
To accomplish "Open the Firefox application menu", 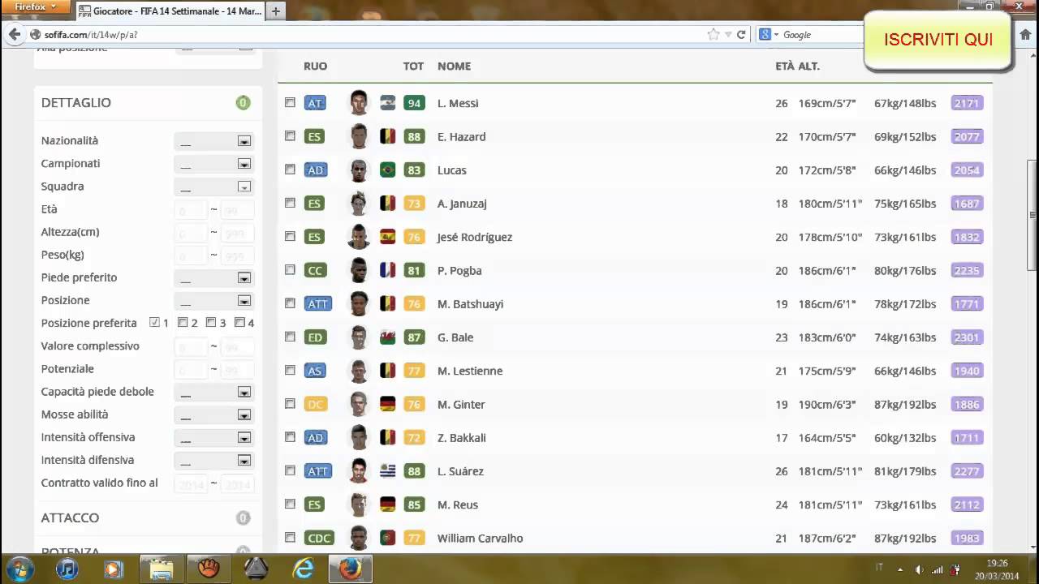I will (x=36, y=6).
